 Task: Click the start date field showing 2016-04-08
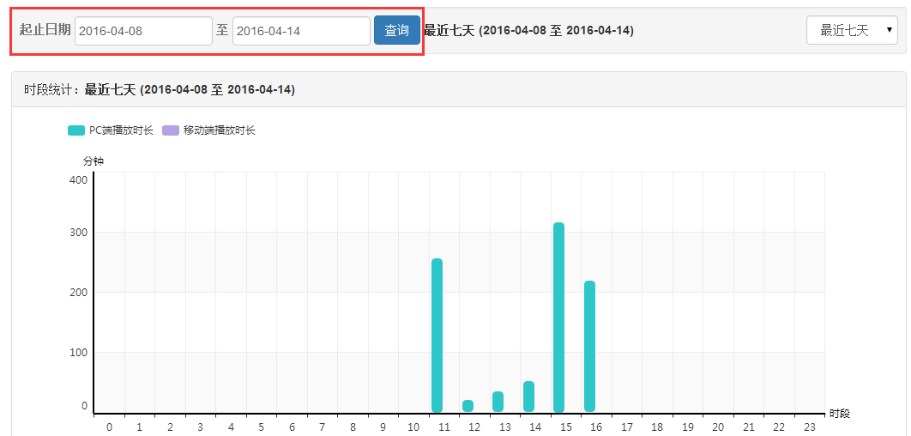coord(143,31)
